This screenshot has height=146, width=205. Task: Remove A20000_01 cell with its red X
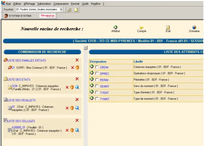click(x=67, y=130)
